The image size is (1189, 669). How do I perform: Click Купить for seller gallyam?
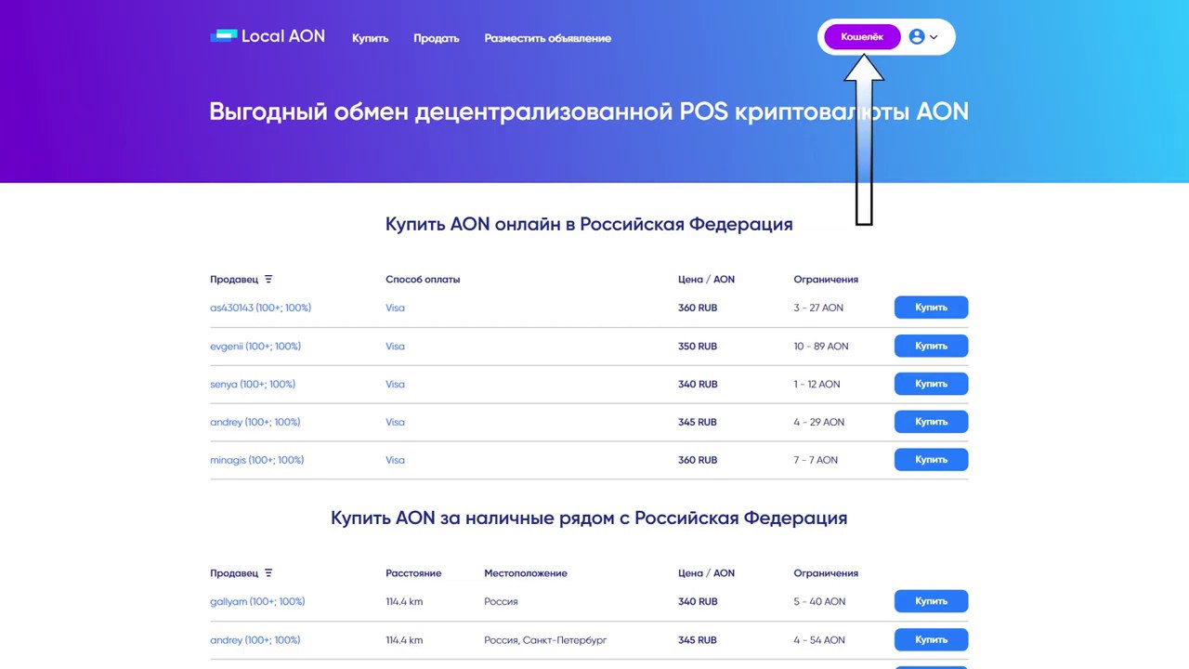point(931,601)
